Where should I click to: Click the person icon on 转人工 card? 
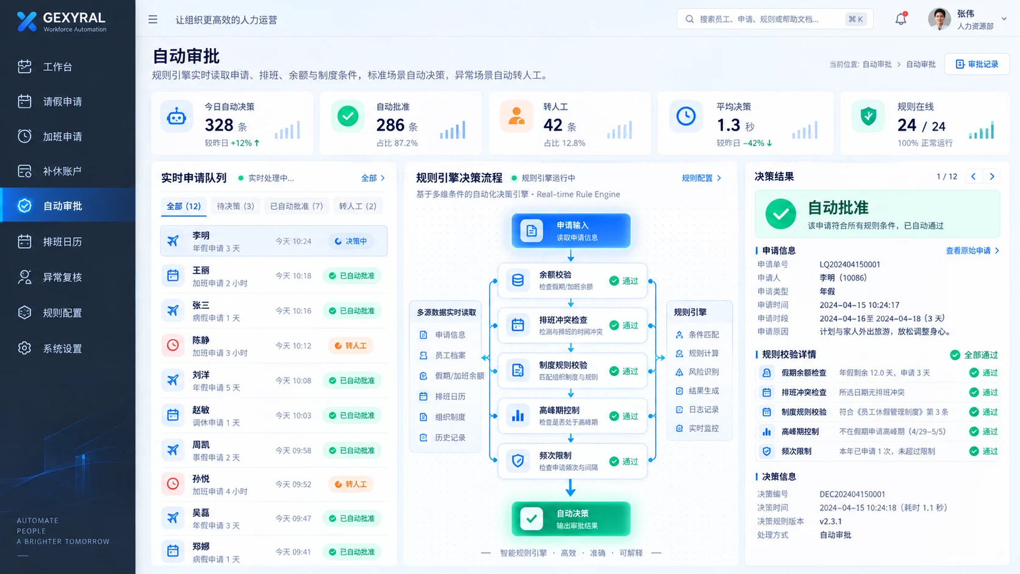pos(516,116)
